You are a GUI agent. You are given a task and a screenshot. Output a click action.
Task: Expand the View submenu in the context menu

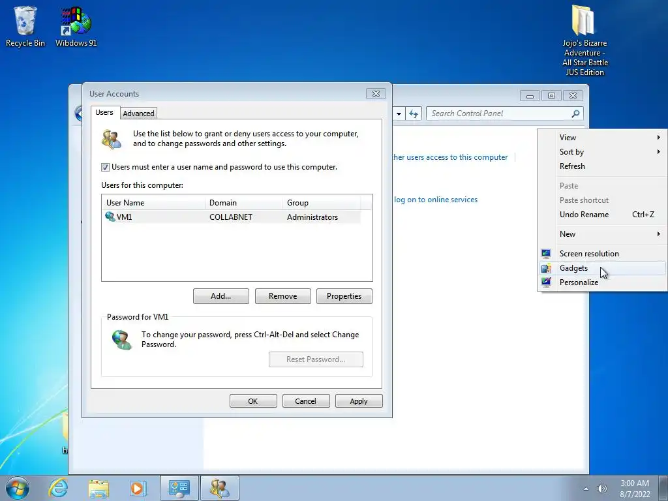[x=602, y=137]
